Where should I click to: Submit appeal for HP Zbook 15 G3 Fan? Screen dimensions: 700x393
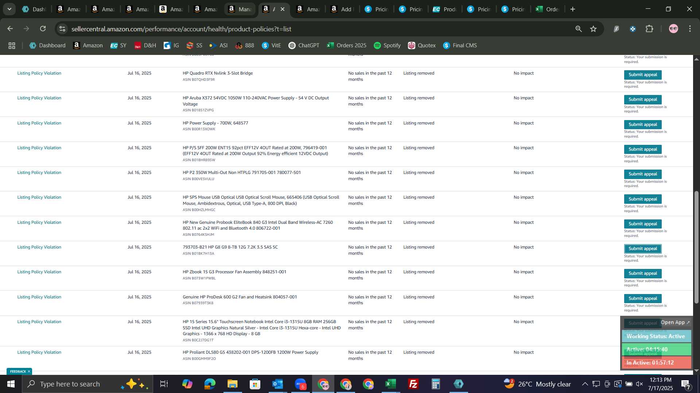point(642,273)
